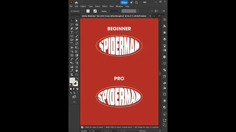This screenshot has width=236, height=132.
Task: Select the Lasso tool
Action: tap(77, 25)
